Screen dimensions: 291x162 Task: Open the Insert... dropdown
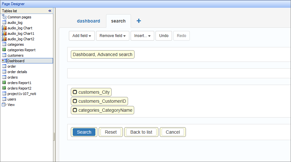(x=142, y=36)
